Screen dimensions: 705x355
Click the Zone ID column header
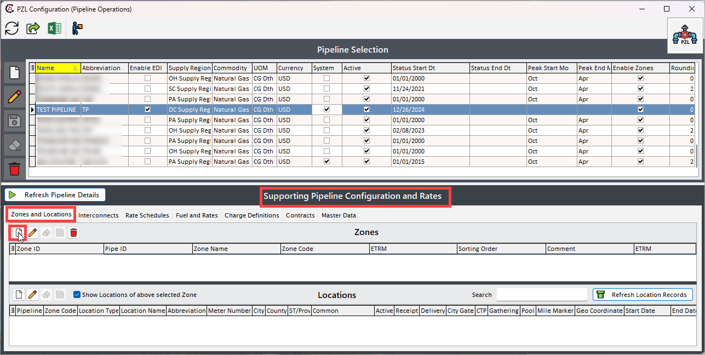pos(60,249)
